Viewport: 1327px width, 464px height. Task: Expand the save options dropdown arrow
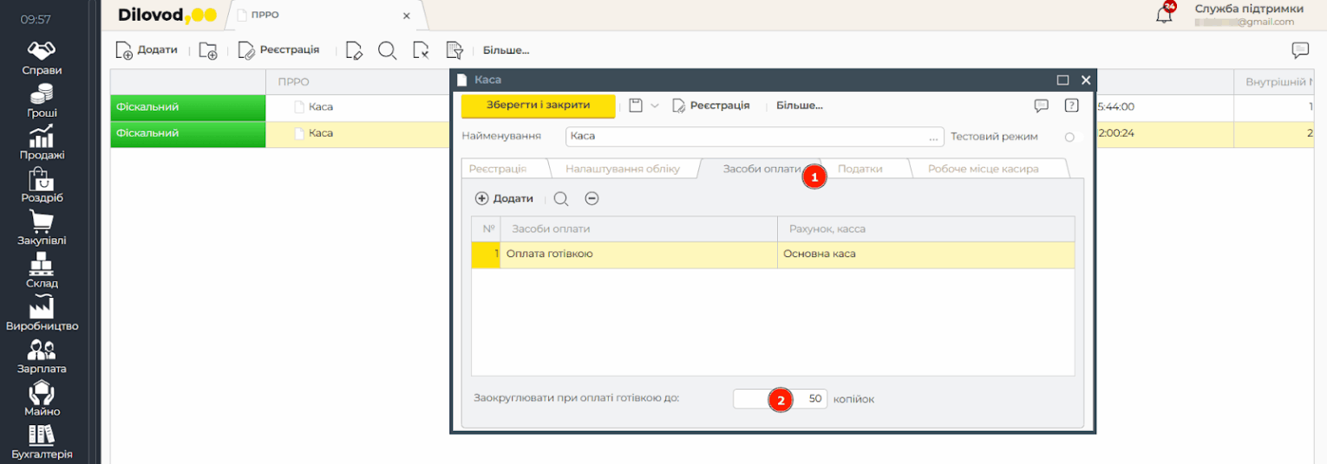[x=655, y=106]
